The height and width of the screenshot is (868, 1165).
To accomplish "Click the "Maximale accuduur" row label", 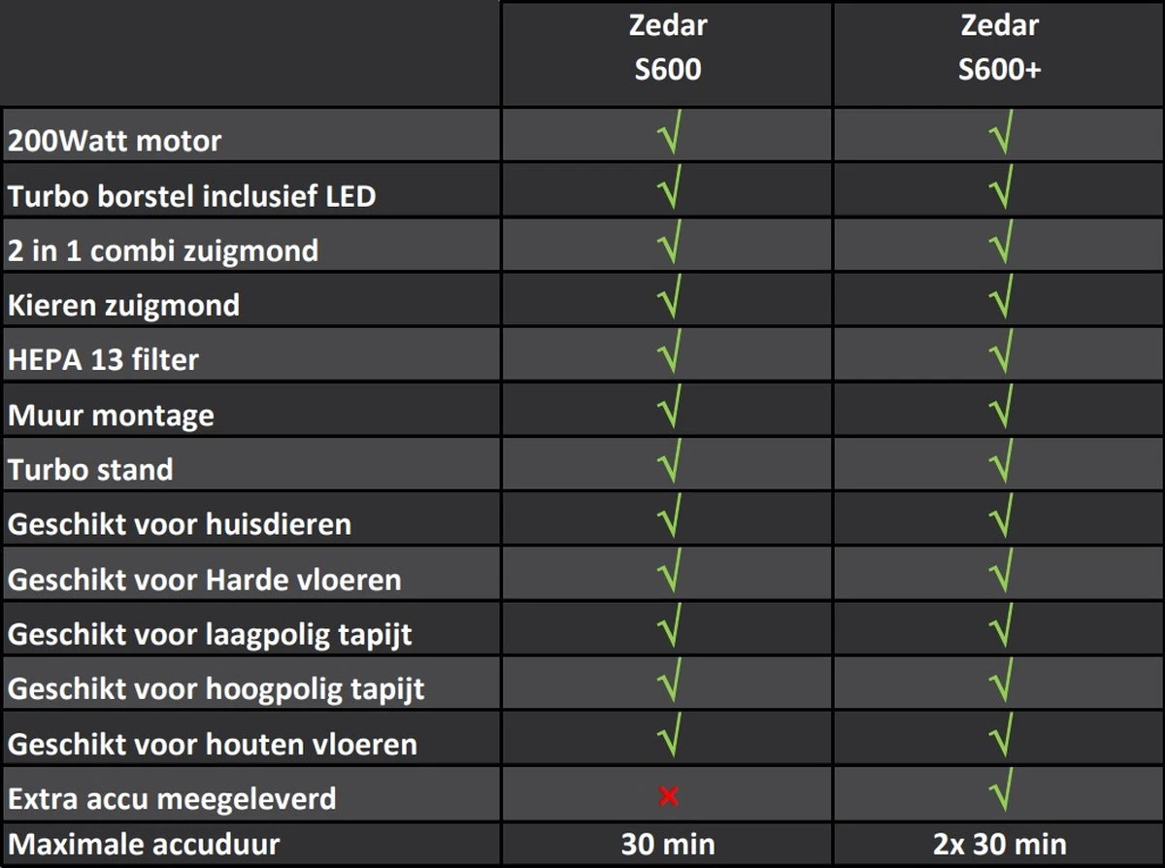I will 144,844.
